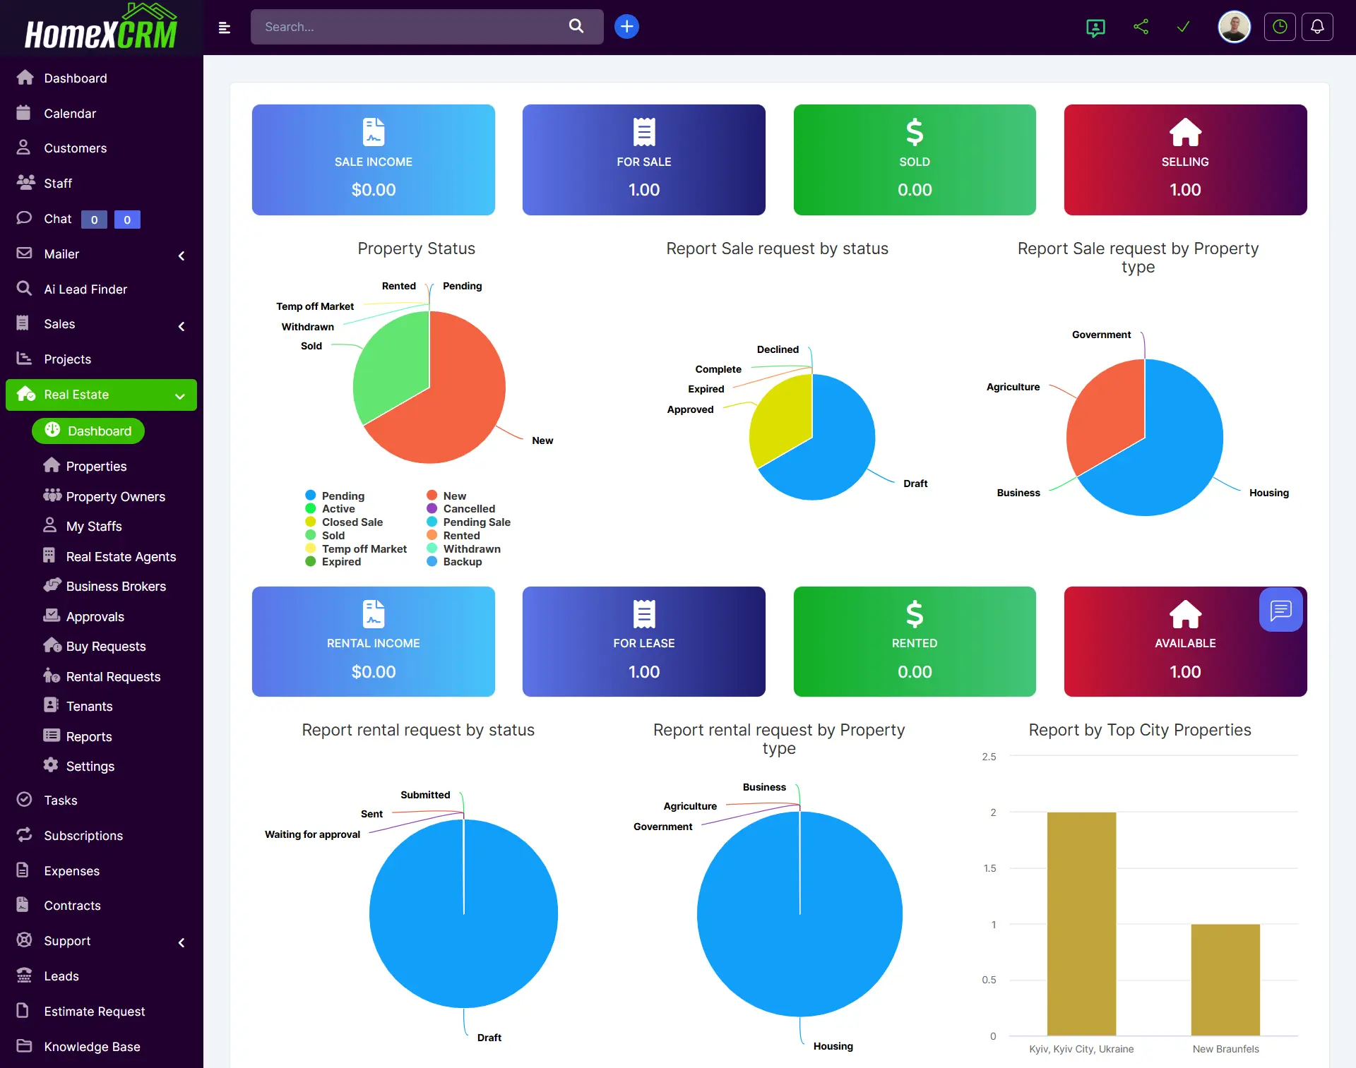Click the blue plus quick-create button

click(626, 27)
